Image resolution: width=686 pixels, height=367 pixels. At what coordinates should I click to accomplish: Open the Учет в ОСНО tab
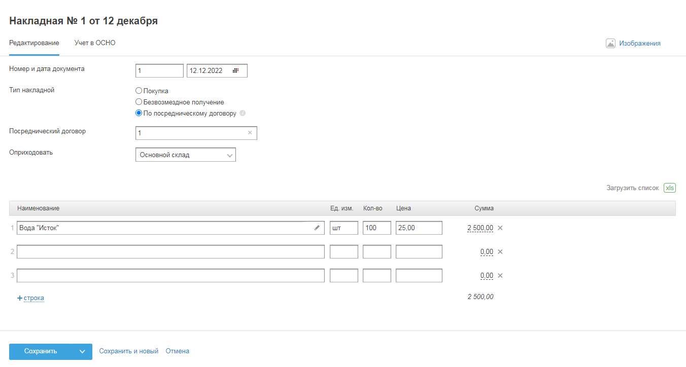click(95, 43)
